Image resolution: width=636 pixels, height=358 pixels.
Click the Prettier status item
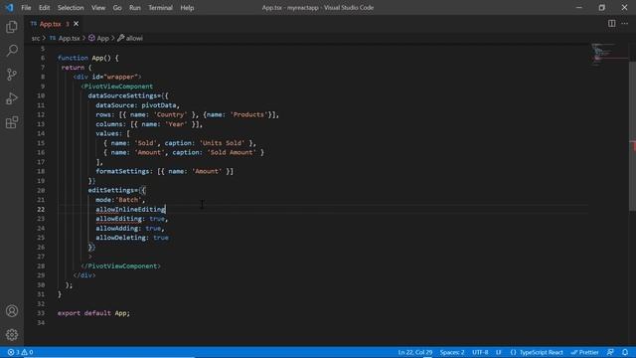point(584,352)
